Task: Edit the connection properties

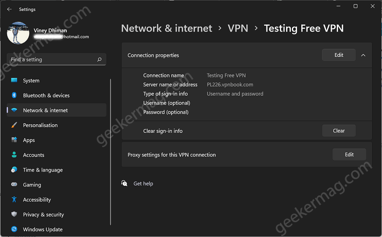Action: pyautogui.click(x=339, y=55)
